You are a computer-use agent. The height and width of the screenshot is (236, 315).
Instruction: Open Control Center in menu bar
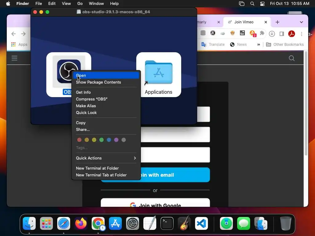point(262,4)
